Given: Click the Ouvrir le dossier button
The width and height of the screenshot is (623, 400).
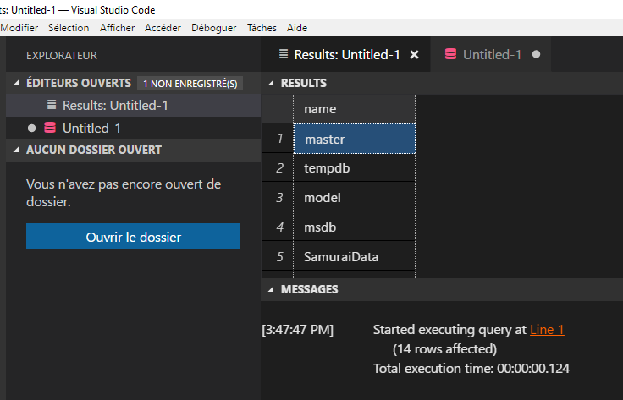Looking at the screenshot, I should [x=133, y=236].
